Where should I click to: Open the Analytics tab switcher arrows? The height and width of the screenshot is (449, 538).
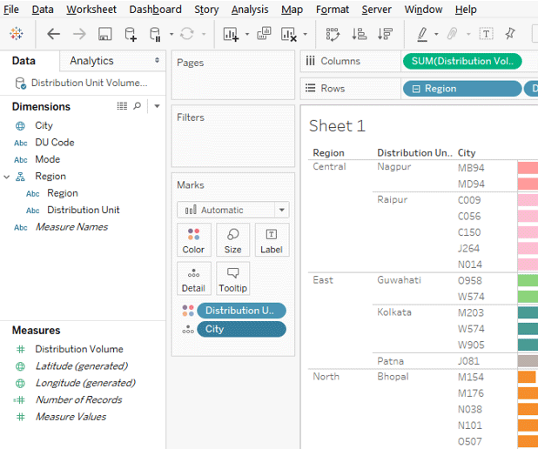coord(157,60)
